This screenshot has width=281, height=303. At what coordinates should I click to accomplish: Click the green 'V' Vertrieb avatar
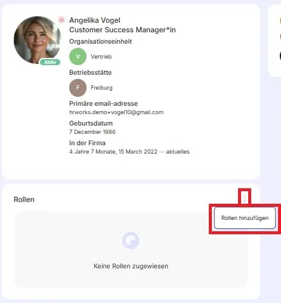point(78,56)
